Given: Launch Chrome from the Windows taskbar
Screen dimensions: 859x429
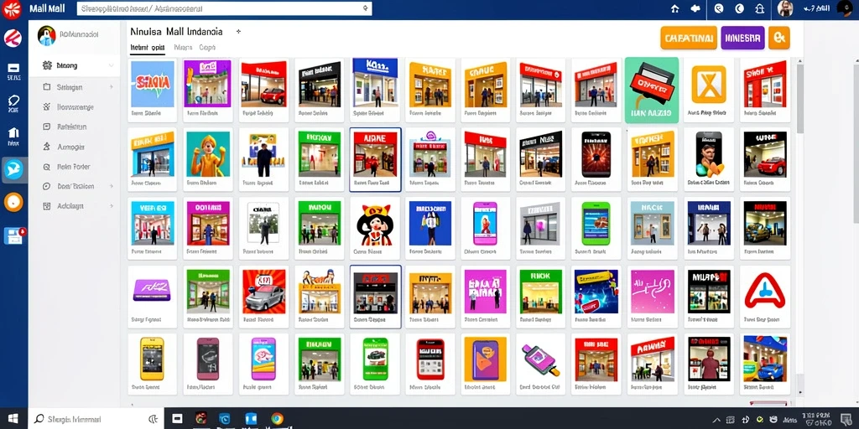Looking at the screenshot, I should pyautogui.click(x=277, y=419).
